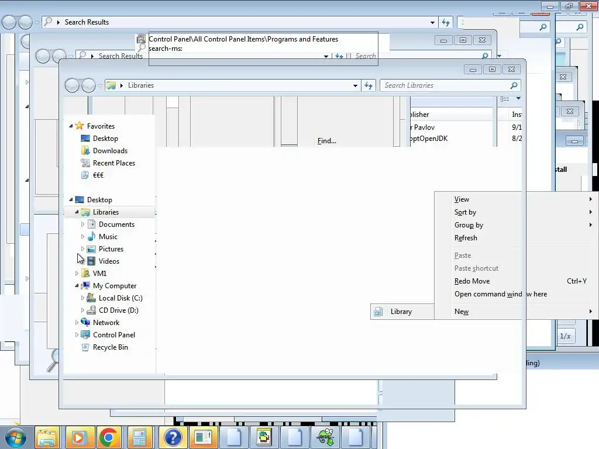Select Network in the navigation tree
Viewport: 599px width, 449px height.
pyautogui.click(x=106, y=323)
